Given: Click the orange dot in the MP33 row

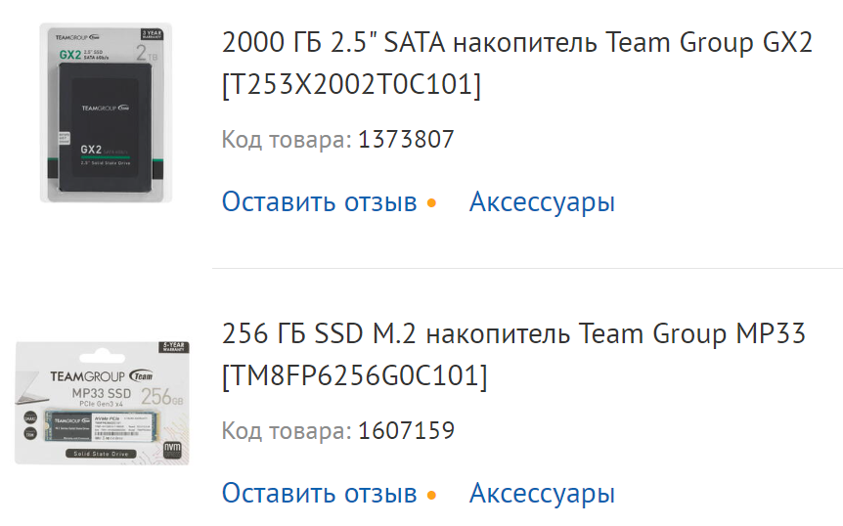Looking at the screenshot, I should 431,494.
